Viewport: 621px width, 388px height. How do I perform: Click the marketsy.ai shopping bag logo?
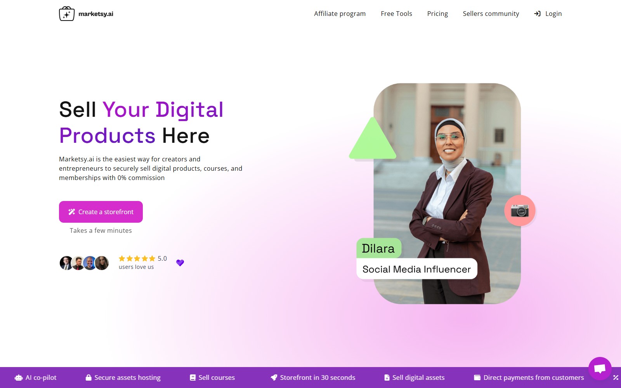point(67,14)
